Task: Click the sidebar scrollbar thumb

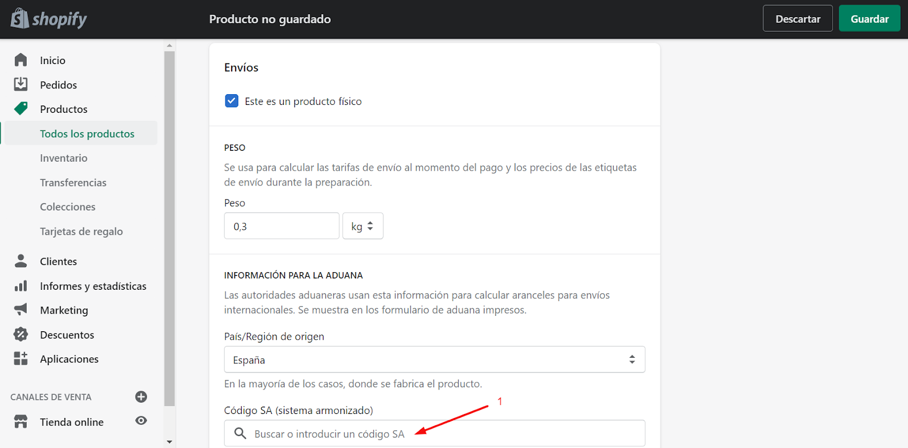Action: click(x=169, y=229)
